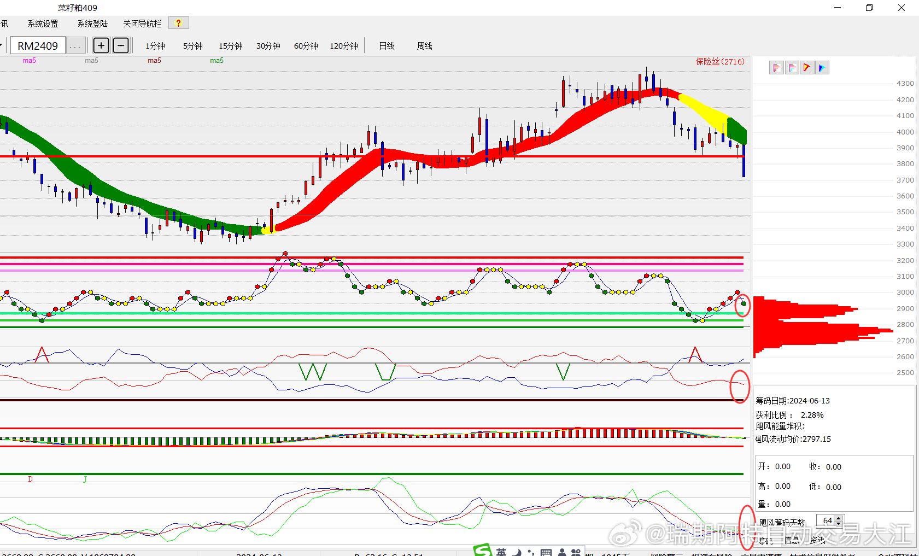This screenshot has height=556, width=919.
Task: Click the 飓风筹码天数 value field showing 64
Action: [826, 521]
